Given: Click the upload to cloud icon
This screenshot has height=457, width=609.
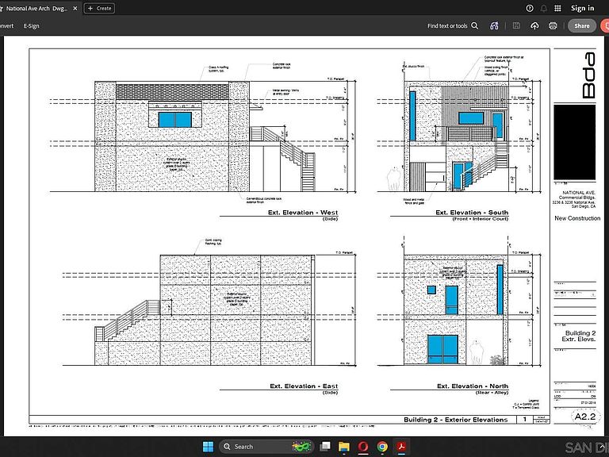Looking at the screenshot, I should [534, 25].
